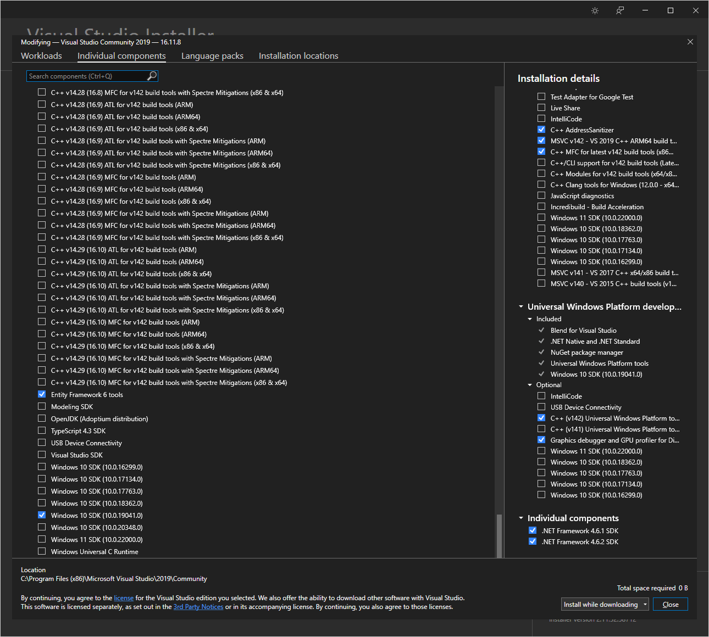Uncheck .NET Framework 4.6.1 SDK

(533, 530)
